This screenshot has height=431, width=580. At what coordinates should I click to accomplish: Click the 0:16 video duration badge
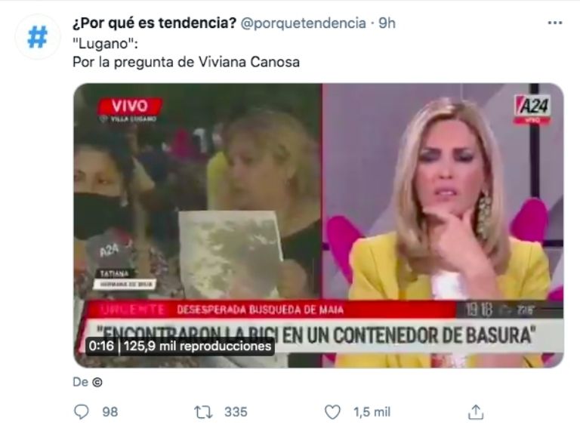[x=101, y=346]
